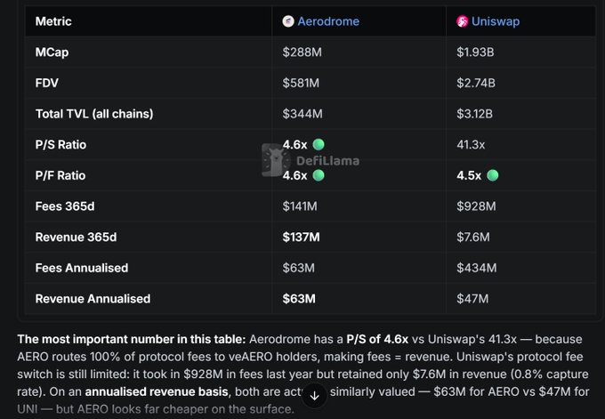Click Aerodrome MCap value $288M
605x419 pixels.
(302, 52)
